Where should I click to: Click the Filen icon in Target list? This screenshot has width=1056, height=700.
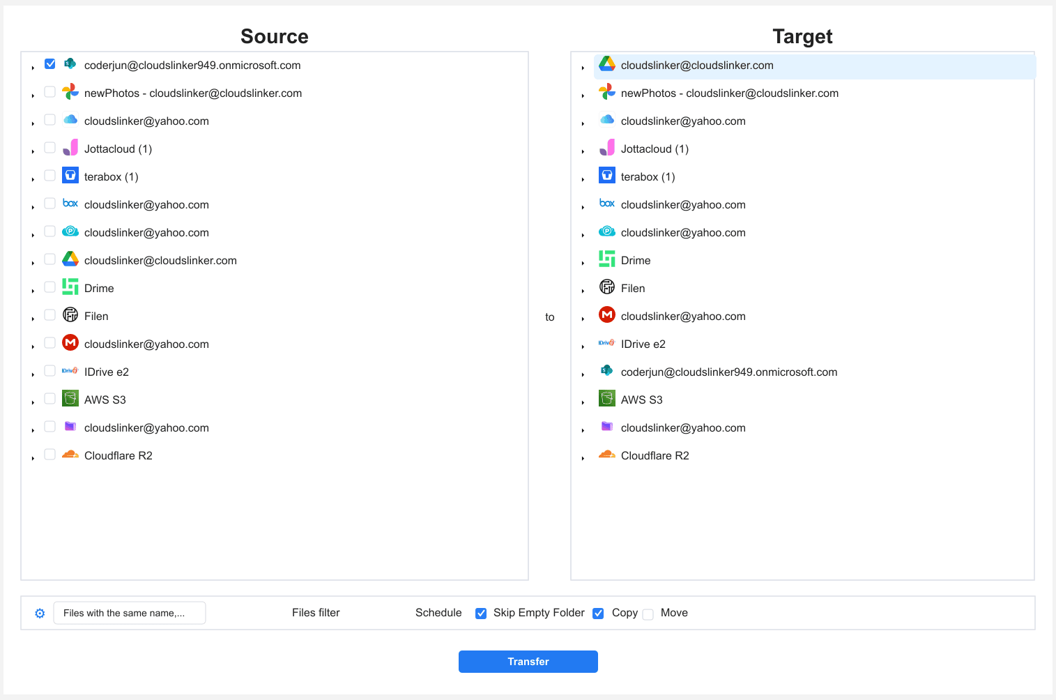click(607, 287)
